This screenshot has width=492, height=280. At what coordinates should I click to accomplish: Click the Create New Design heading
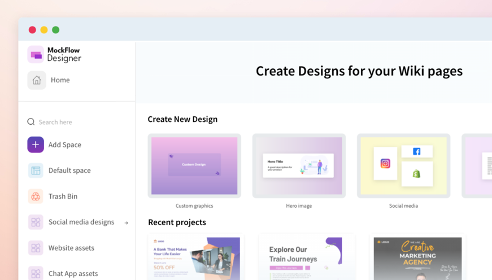pos(182,120)
